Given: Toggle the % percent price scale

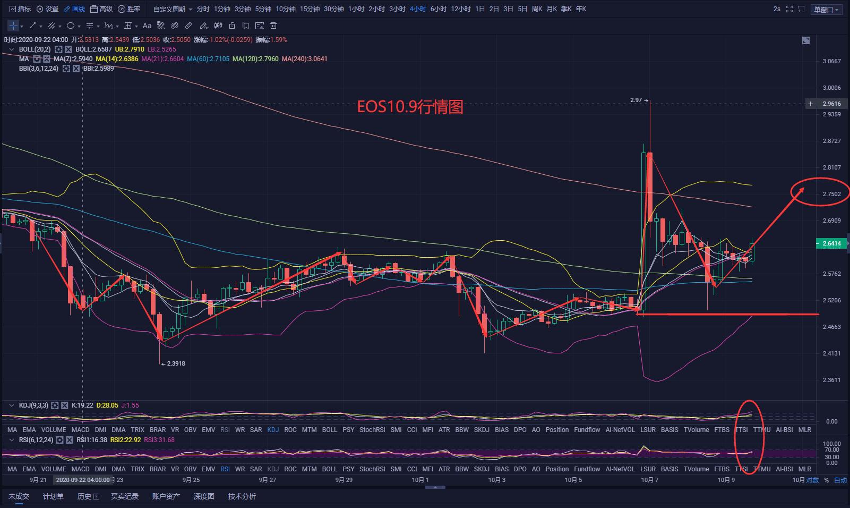Looking at the screenshot, I should [826, 480].
